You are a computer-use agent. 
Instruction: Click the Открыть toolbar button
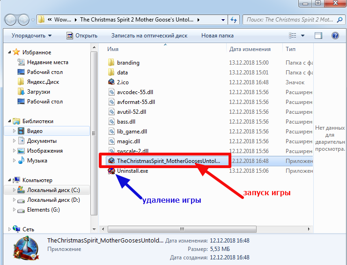tap(82, 36)
